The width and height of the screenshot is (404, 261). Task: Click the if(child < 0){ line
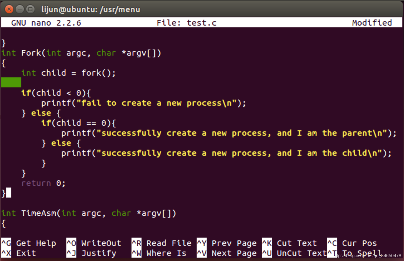tap(56, 93)
